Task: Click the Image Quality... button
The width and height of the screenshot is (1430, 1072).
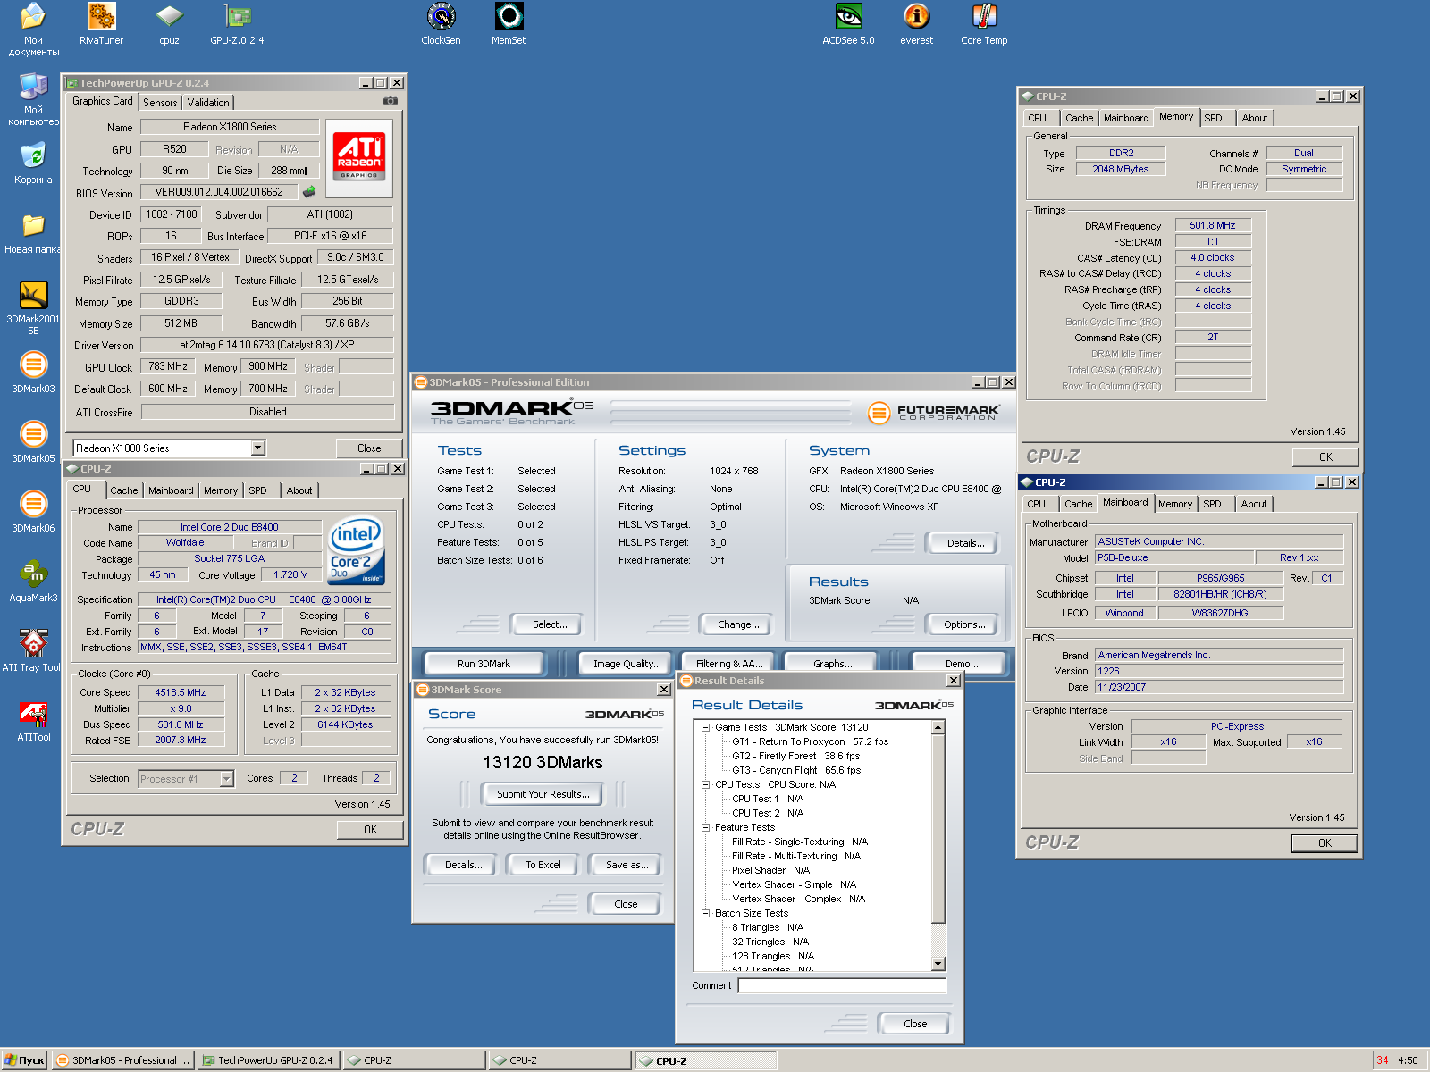Action: click(627, 664)
